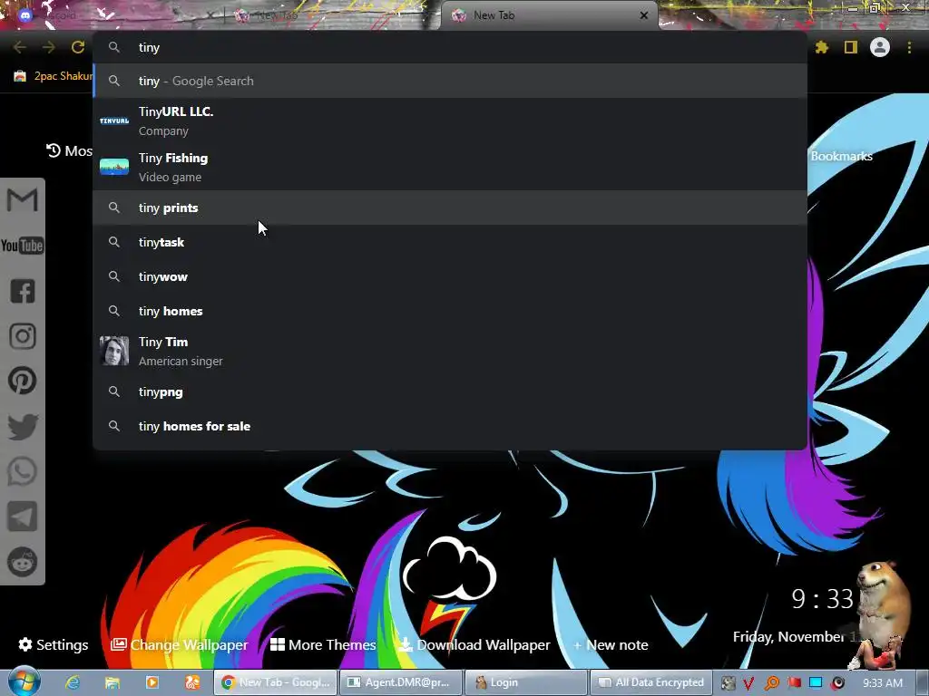Screen dimensions: 929x696
Task: Click the speaker icon in system tray
Action: pyautogui.click(x=837, y=683)
